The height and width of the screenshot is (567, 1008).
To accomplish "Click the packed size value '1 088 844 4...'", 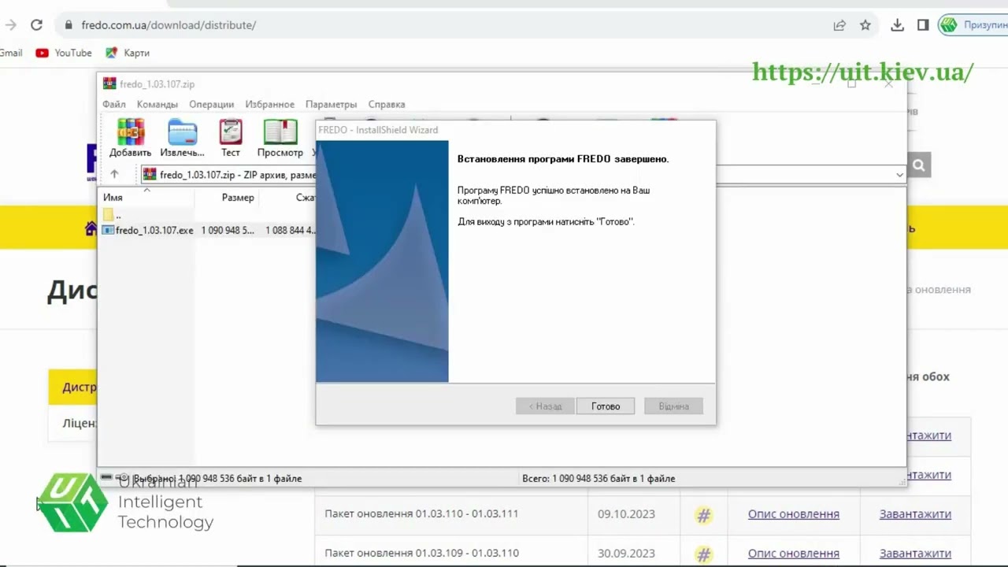I will tap(291, 231).
